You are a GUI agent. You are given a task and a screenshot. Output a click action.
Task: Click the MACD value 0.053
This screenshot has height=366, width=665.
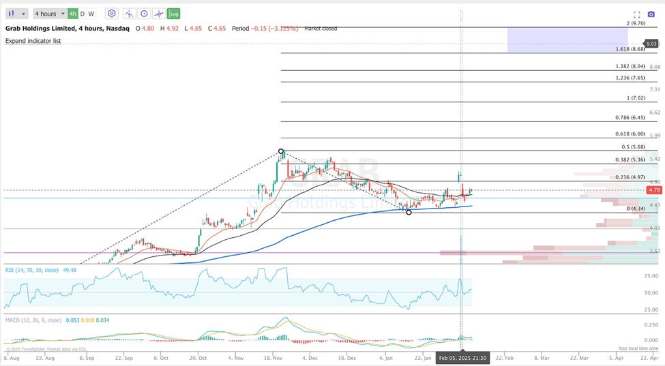72,320
